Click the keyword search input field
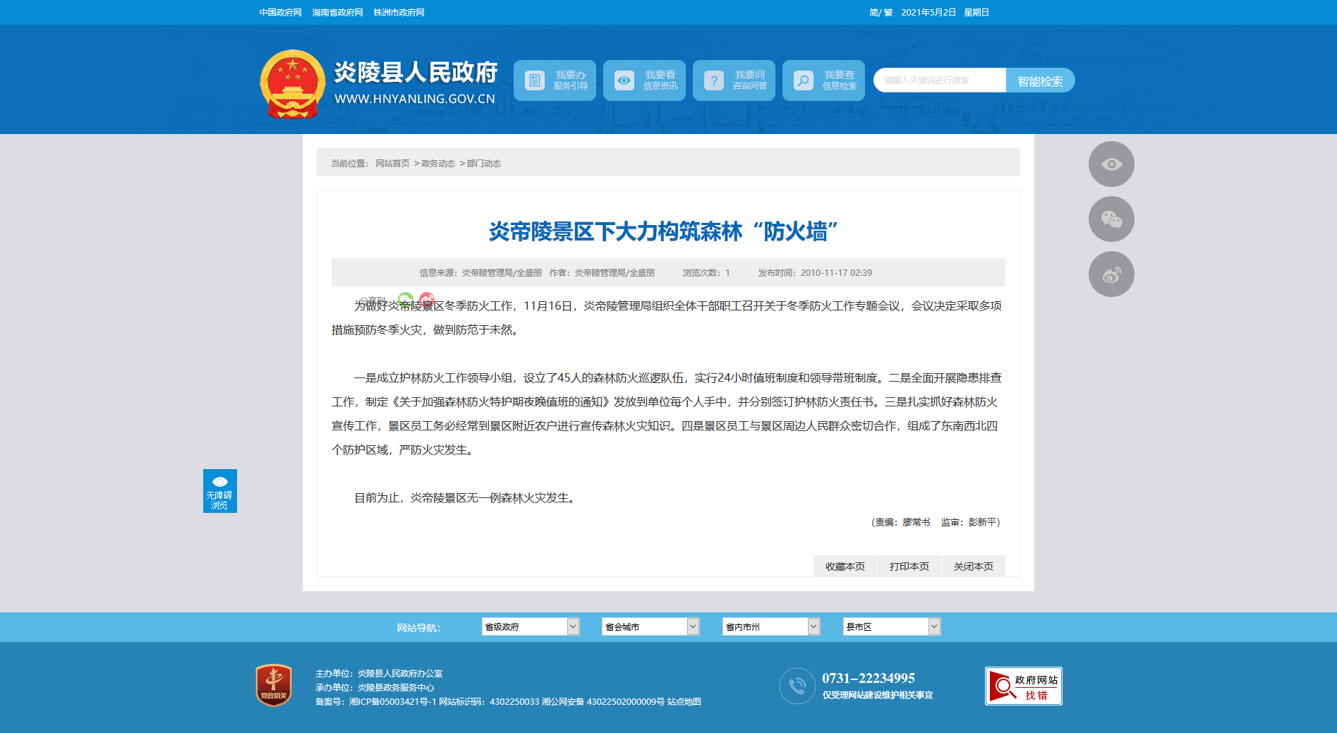The image size is (1337, 733). pyautogui.click(x=940, y=80)
